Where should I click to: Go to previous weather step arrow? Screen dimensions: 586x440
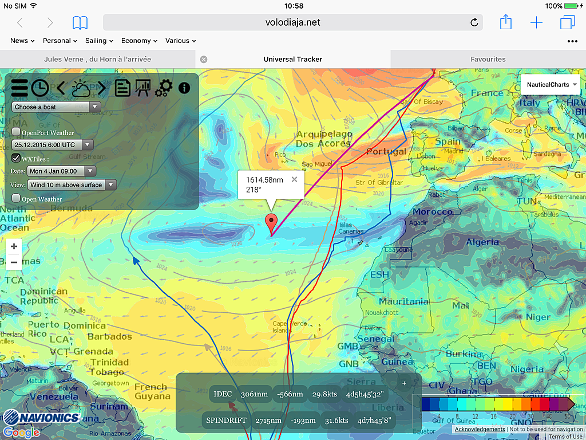[x=61, y=88]
